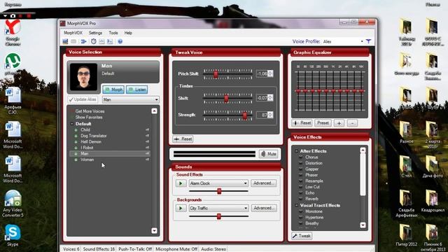The width and height of the screenshot is (448, 252).
Task: Open the Settings menu
Action: [95, 33]
